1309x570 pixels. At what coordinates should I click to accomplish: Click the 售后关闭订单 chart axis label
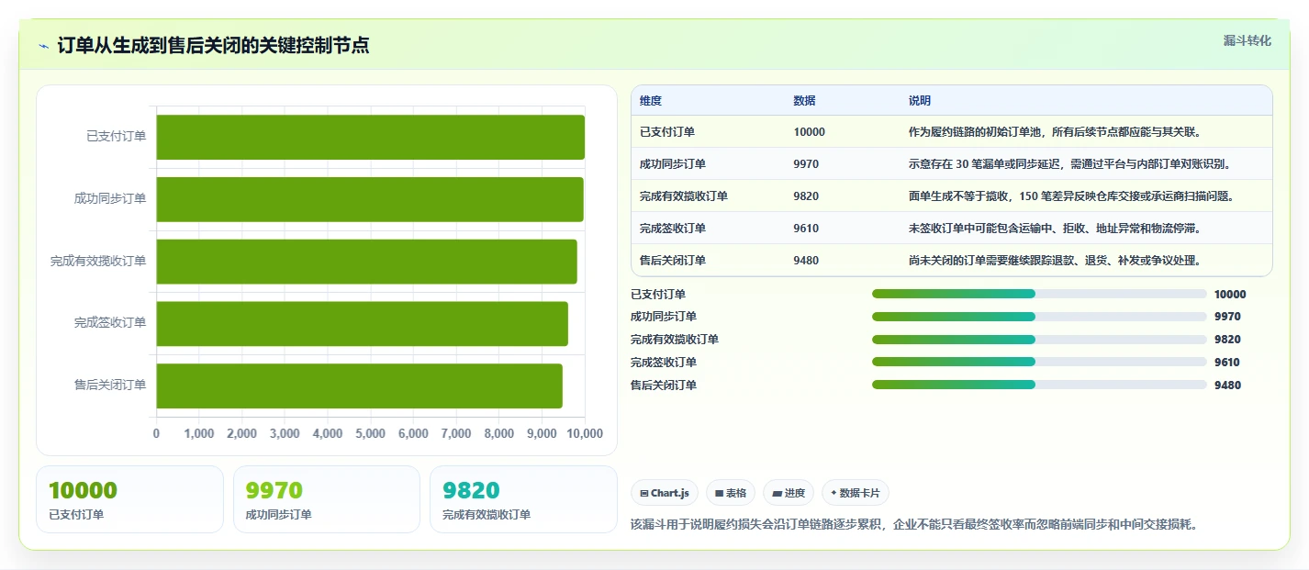[x=110, y=386]
